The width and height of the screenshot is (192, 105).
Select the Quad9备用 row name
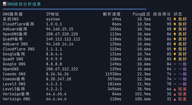13,39
